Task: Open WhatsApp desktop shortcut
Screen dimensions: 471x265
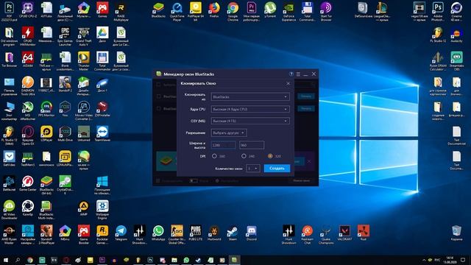Action: pyautogui.click(x=158, y=233)
